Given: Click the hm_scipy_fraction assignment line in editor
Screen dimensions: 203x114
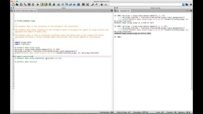Looking at the screenshot, I should pos(46,51).
